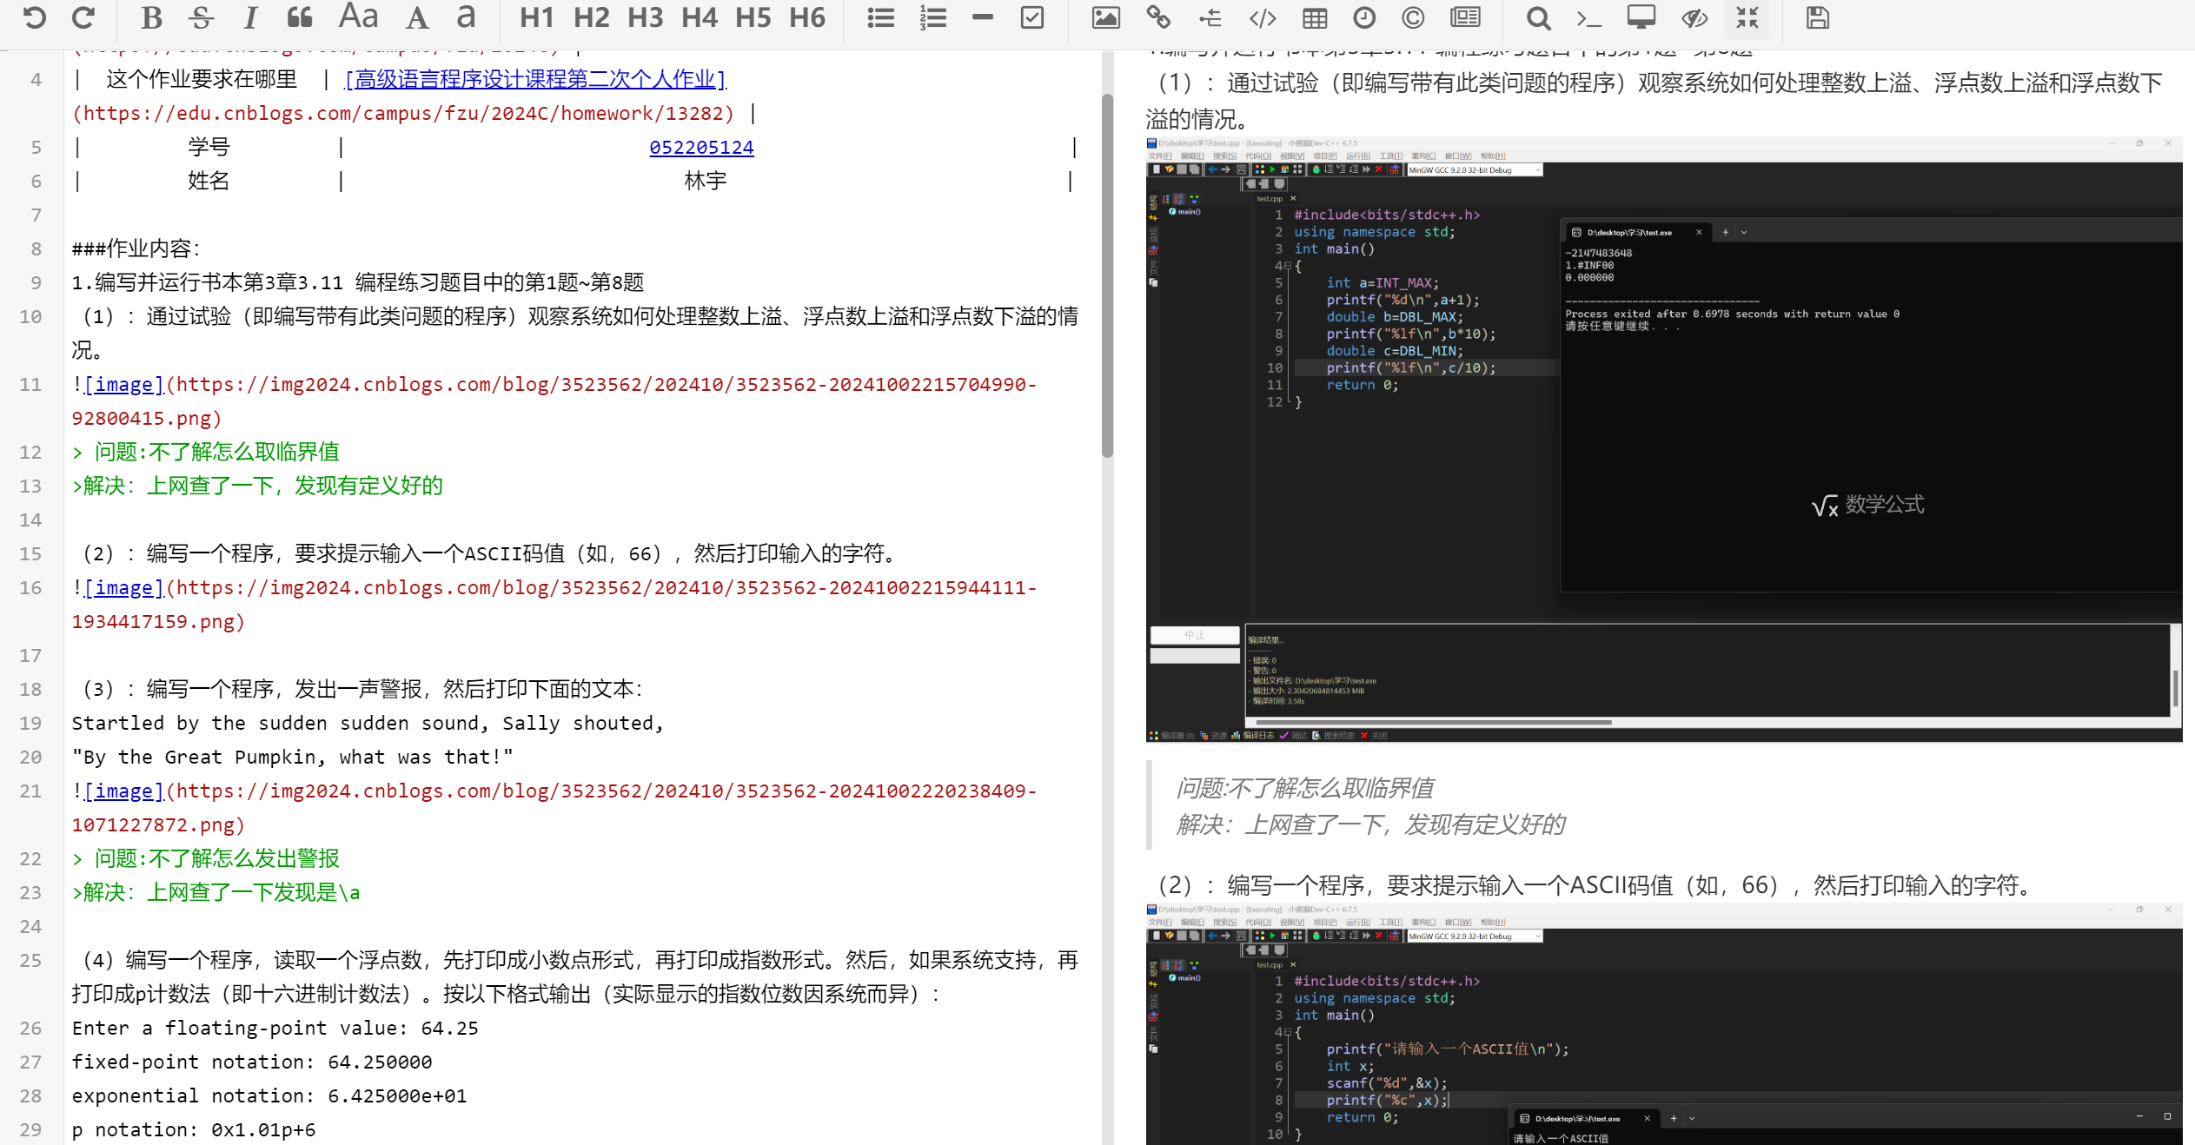Insert an image via toolbar

(1105, 17)
